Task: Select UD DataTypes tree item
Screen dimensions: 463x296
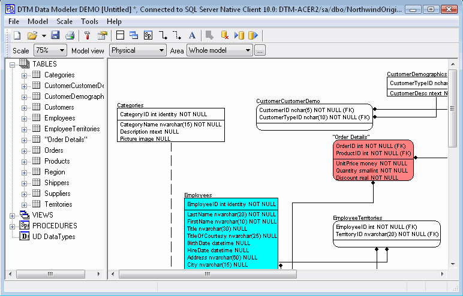Action: [54, 237]
